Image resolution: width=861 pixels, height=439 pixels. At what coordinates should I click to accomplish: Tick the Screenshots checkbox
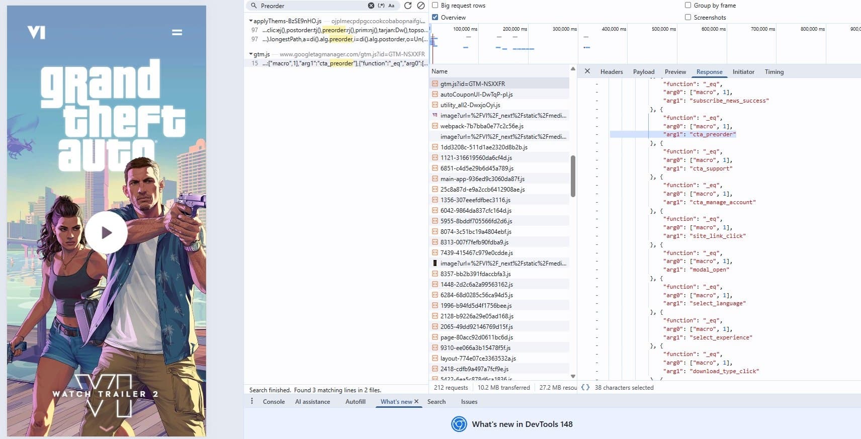687,17
